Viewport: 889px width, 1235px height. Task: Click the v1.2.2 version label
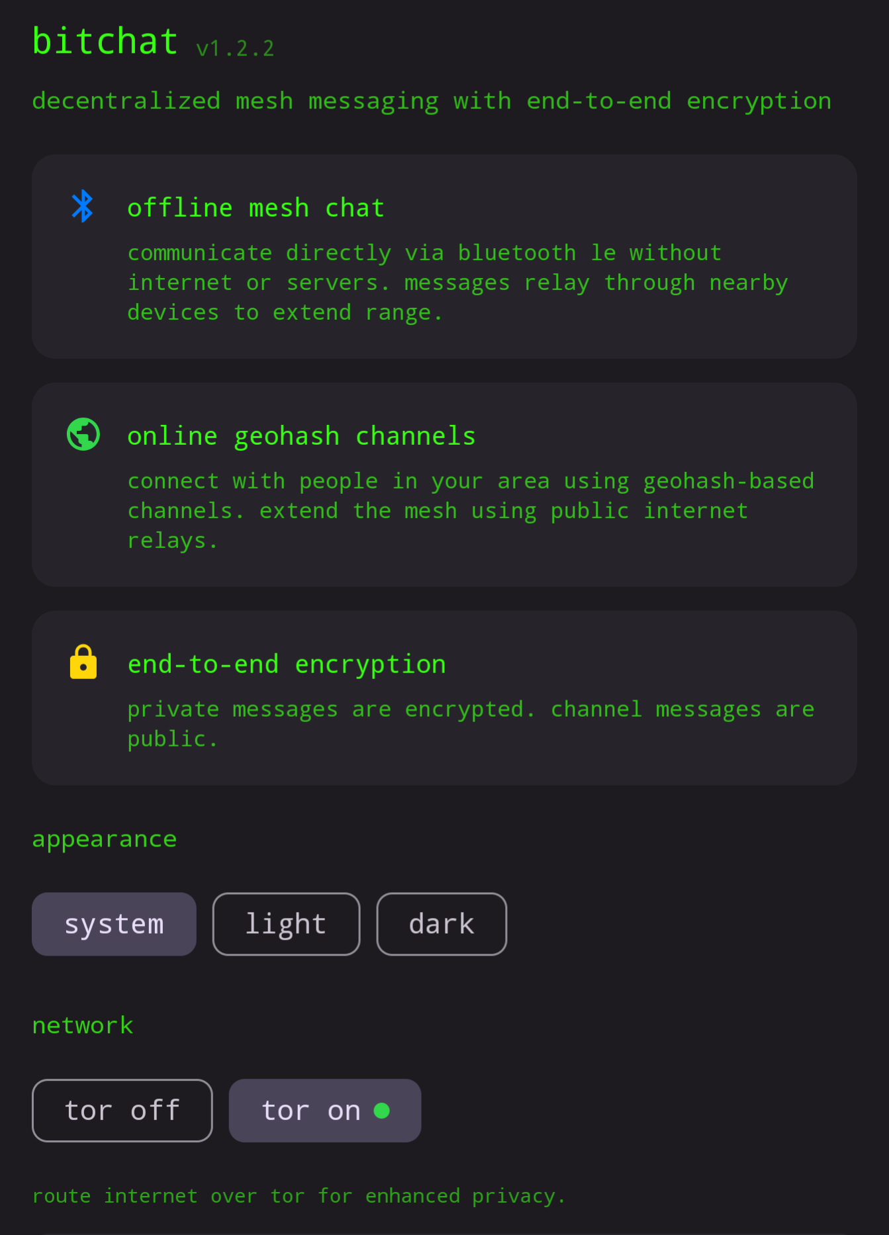coord(235,48)
